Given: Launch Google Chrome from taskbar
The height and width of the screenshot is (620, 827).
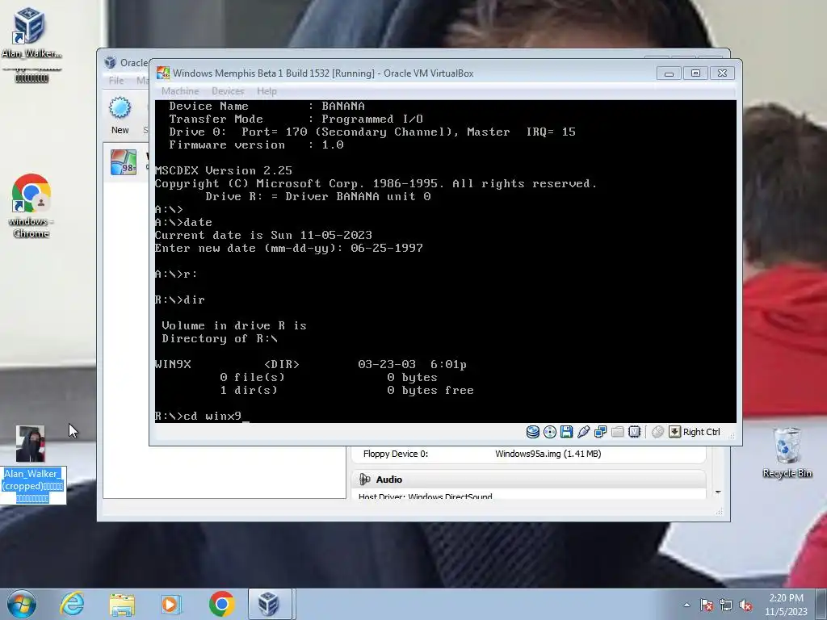Looking at the screenshot, I should [x=221, y=604].
